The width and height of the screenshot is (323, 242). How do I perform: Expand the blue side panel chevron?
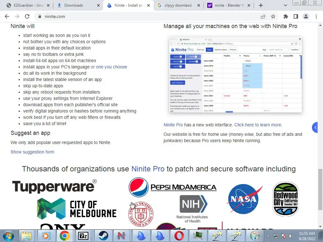point(315,128)
